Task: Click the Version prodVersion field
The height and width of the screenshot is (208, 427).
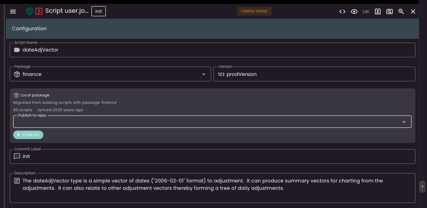Action: pyautogui.click(x=314, y=74)
